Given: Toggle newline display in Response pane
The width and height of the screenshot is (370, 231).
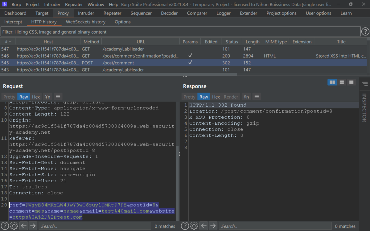Looking at the screenshot, I should pos(246,97).
